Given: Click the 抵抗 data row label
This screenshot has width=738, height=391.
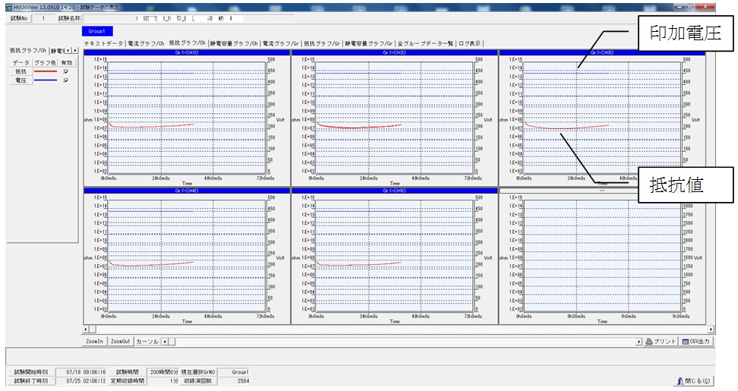Looking at the screenshot, I should (20, 71).
